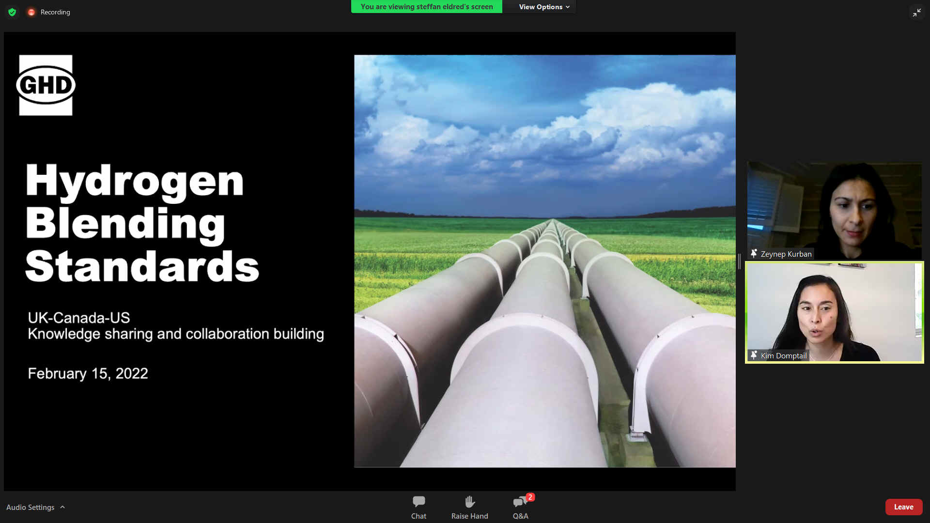Open the Q&A panel
Image resolution: width=930 pixels, height=523 pixels.
point(521,508)
